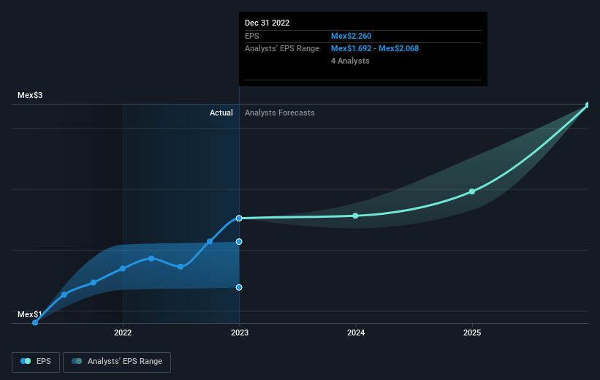Toggle the Analysts' EPS Range legend
Viewport: 600px width, 380px height.
click(117, 362)
